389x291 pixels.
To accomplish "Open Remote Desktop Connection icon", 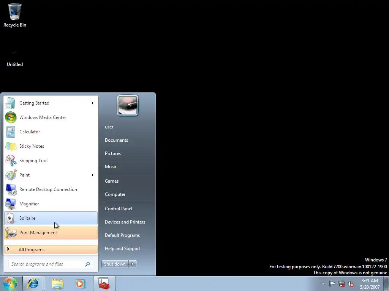I will [x=10, y=189].
